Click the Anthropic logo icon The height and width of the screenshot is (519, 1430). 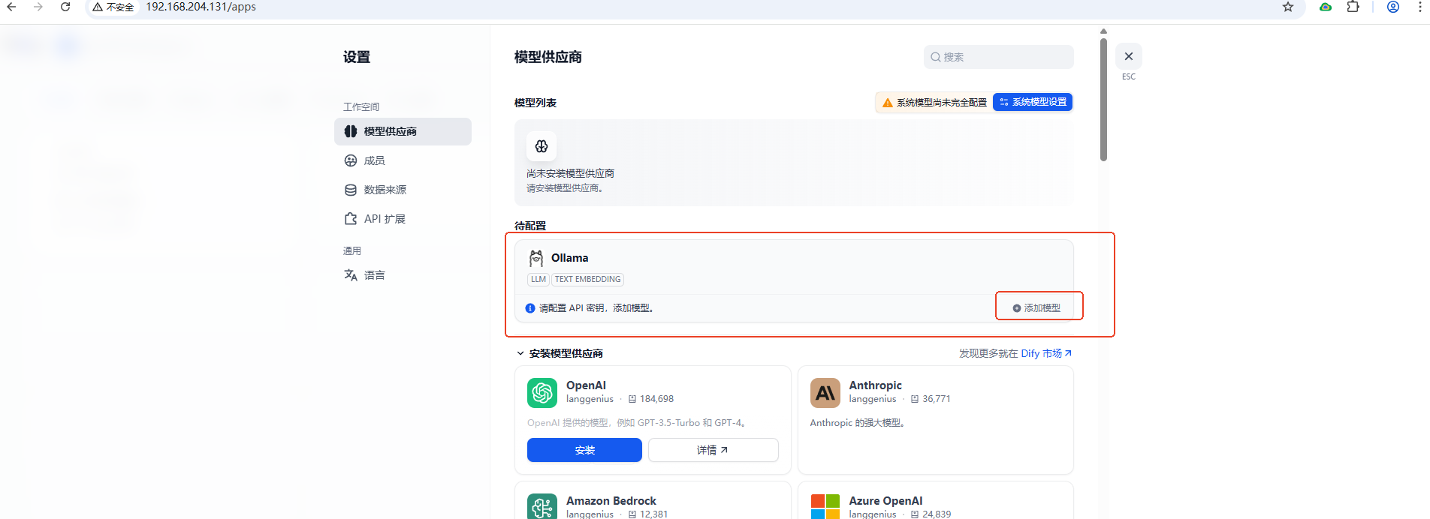click(x=825, y=393)
